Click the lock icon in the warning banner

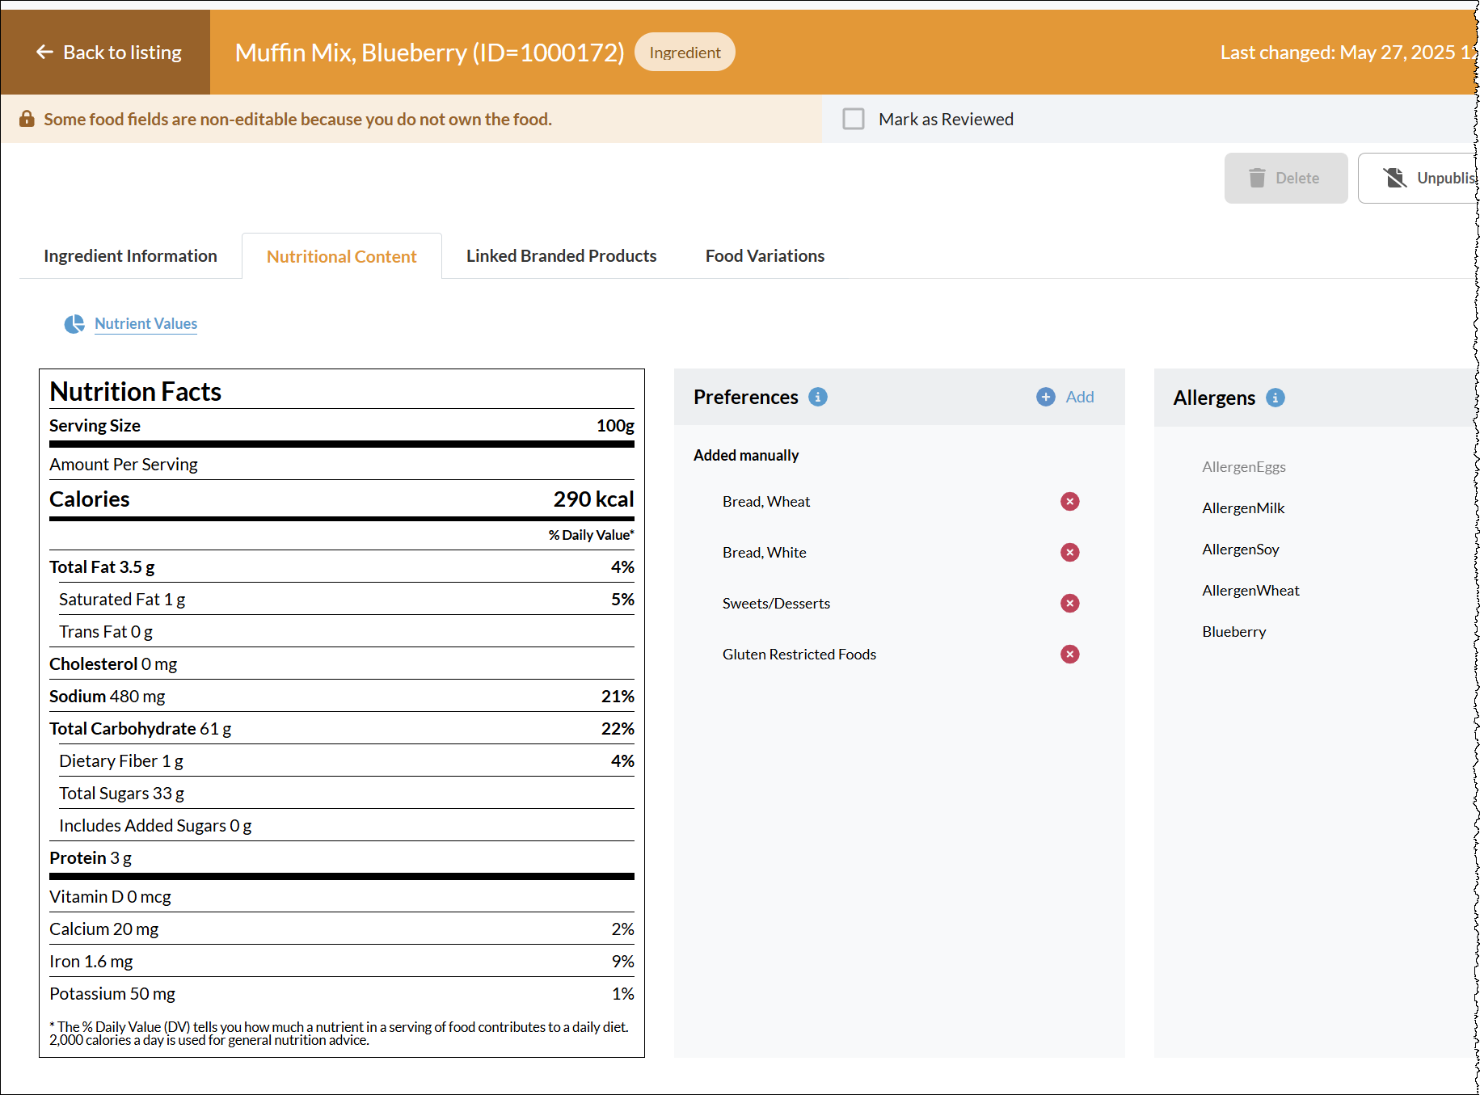coord(28,118)
